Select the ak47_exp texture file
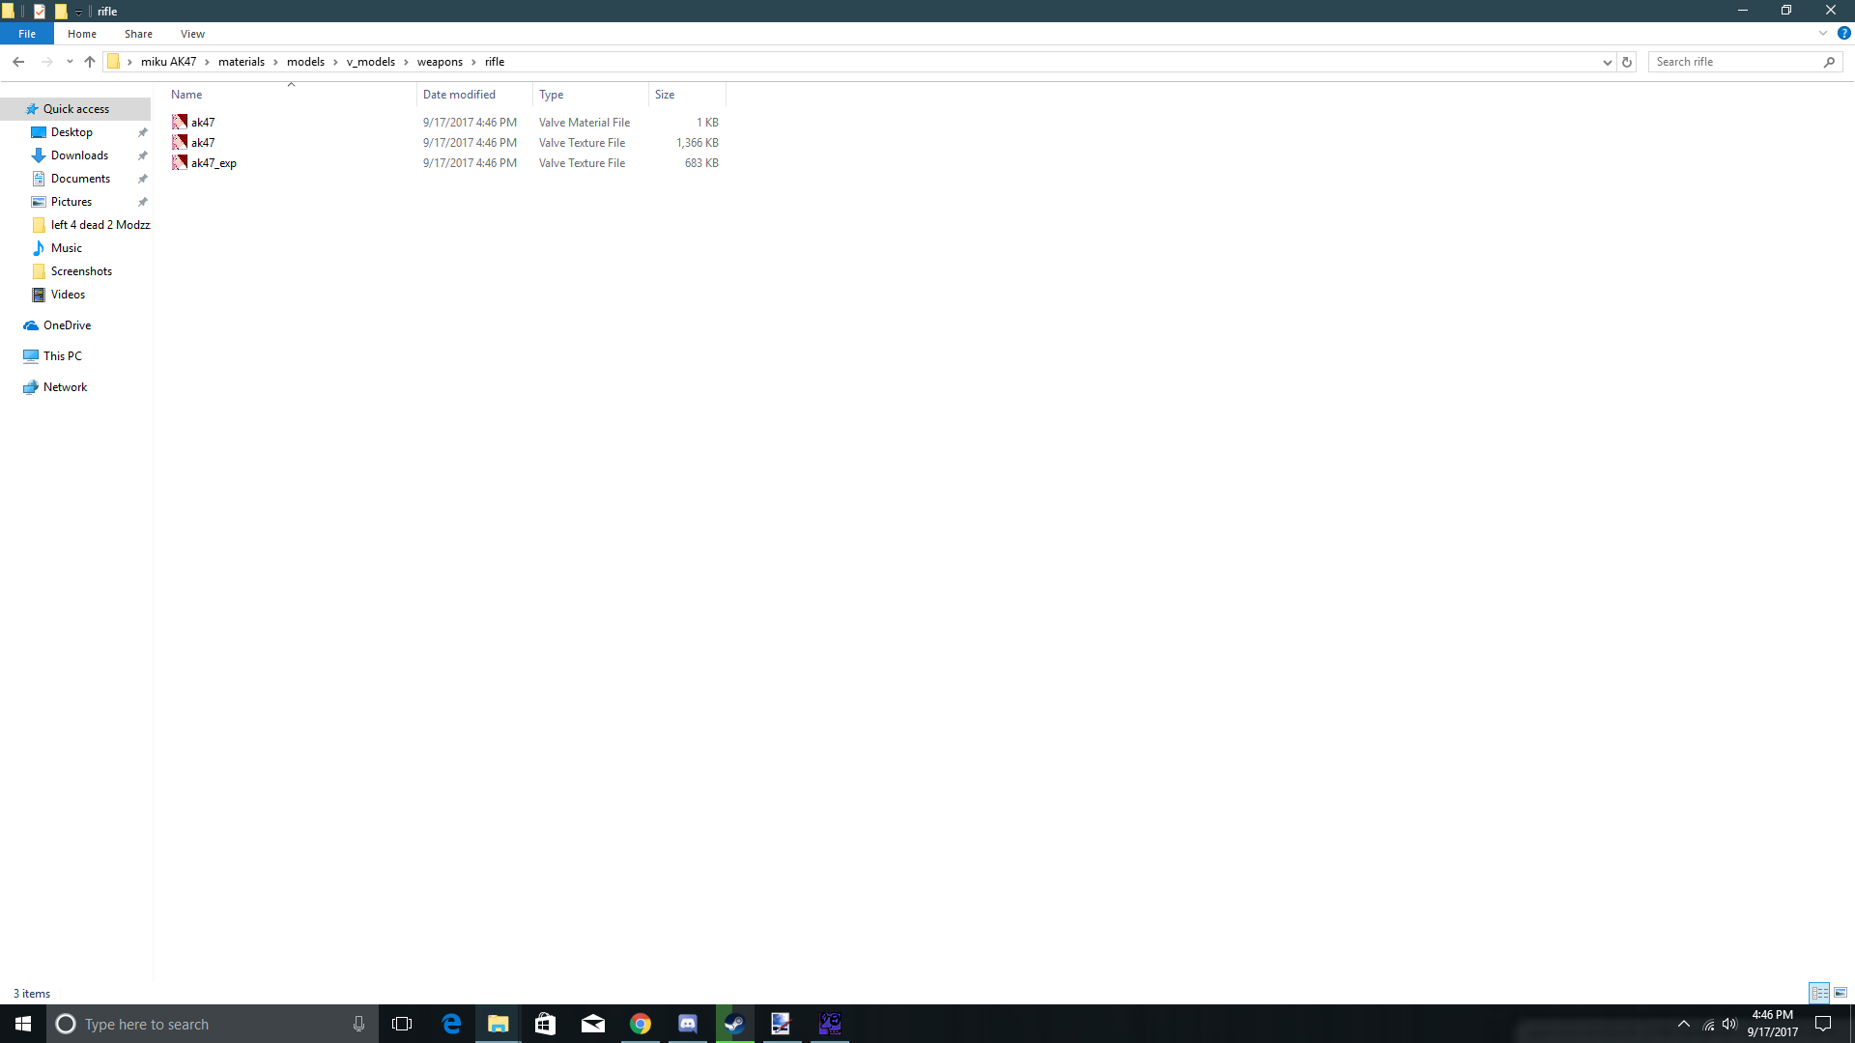The image size is (1855, 1043). pyautogui.click(x=214, y=163)
